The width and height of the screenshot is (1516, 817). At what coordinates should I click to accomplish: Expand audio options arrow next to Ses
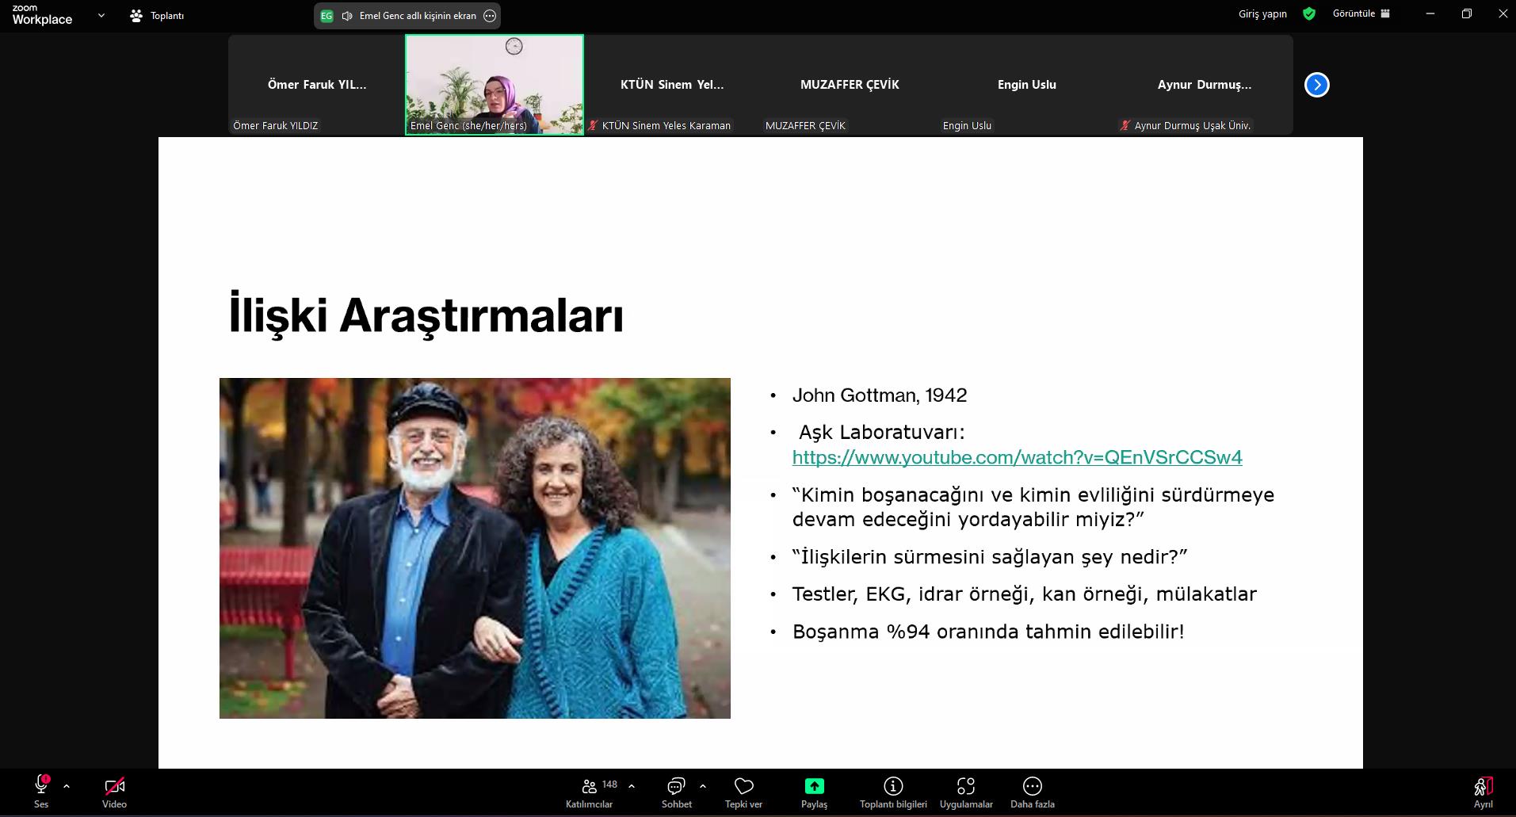point(67,786)
